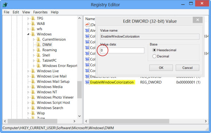
Task: Click the tree pane horizontal scrollbar thumb
Action: (32, 121)
